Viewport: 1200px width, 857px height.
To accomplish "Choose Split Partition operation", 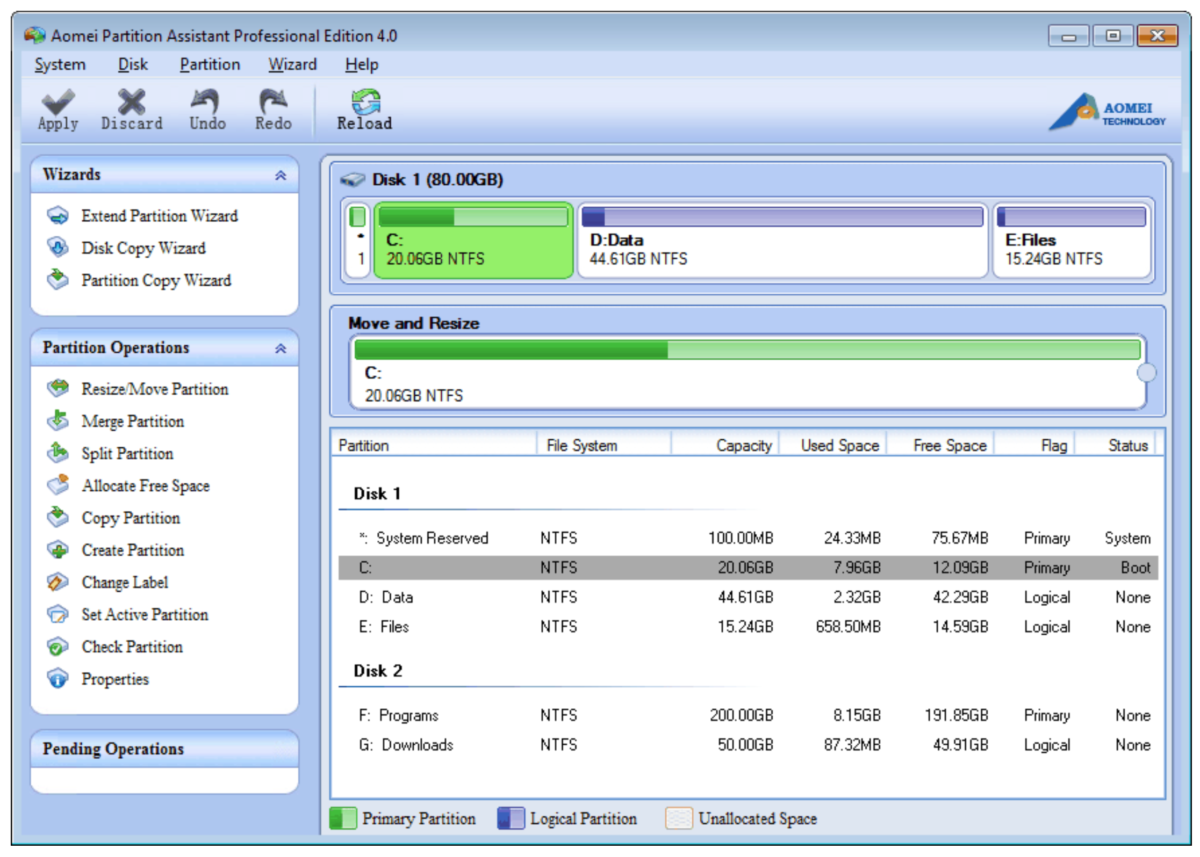I will tap(127, 454).
